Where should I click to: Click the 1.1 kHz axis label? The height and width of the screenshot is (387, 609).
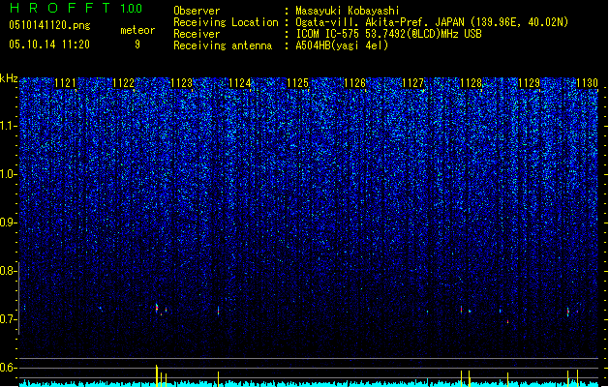click(x=7, y=126)
